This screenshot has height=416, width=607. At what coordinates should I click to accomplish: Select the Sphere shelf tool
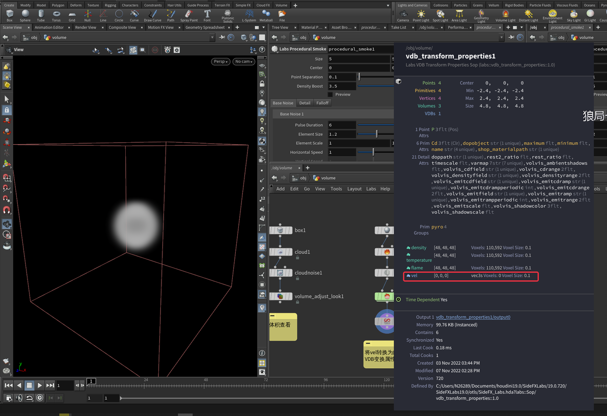[25, 15]
